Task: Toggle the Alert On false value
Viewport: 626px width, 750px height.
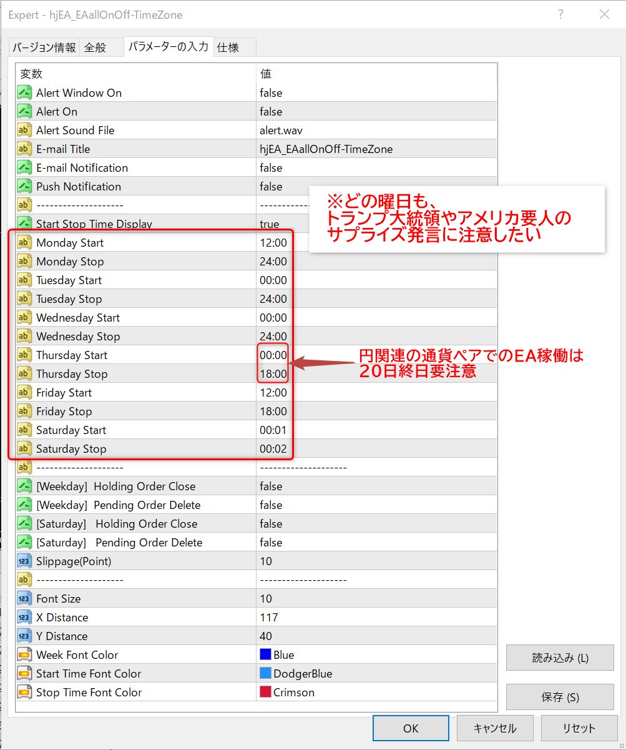Action: tap(271, 112)
